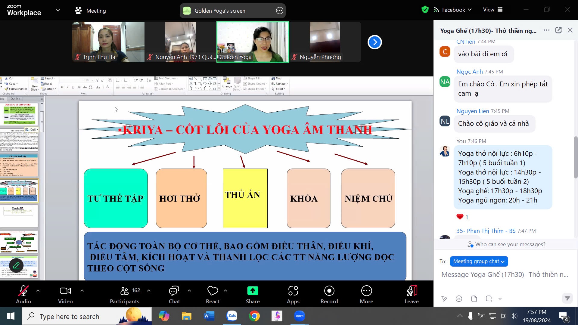Viewport: 578px width, 325px height.
Task: Expand React options arrow
Action: pyautogui.click(x=225, y=291)
